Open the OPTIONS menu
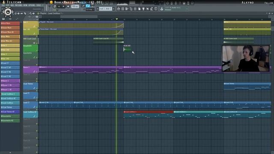Viewport: 274px width, 154px height. [32, 6]
